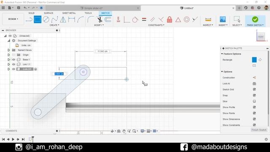Expand the Named Views folder
This screenshot has width=270, height=152.
pos(8,50)
